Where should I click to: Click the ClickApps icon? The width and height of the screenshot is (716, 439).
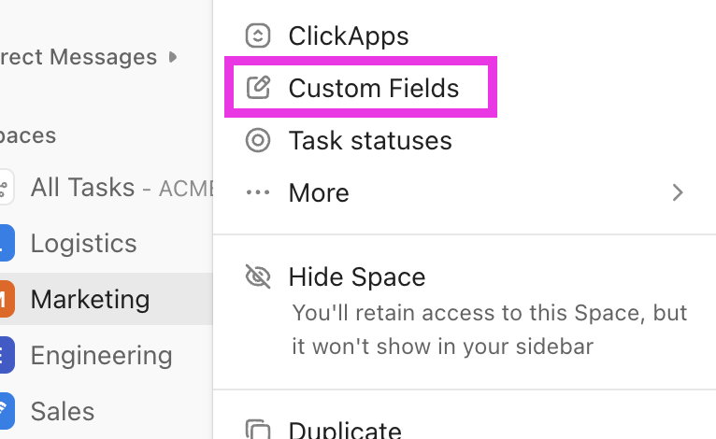click(257, 36)
